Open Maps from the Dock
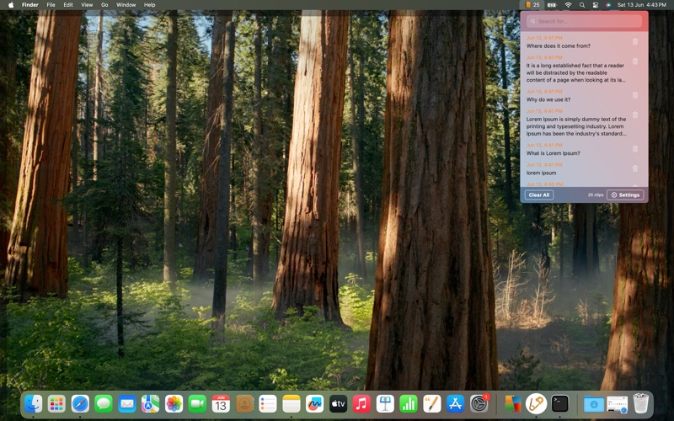The width and height of the screenshot is (674, 421). coord(151,404)
